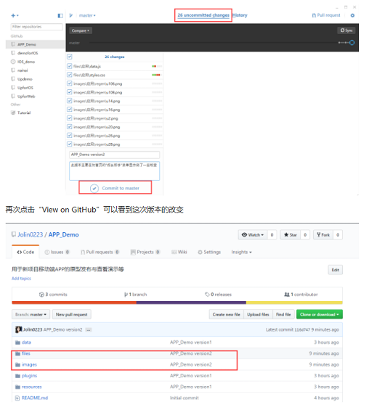Viewport: 369px width, 410px height.
Task: Uncheck the u14.png file checkbox
Action: click(x=69, y=101)
